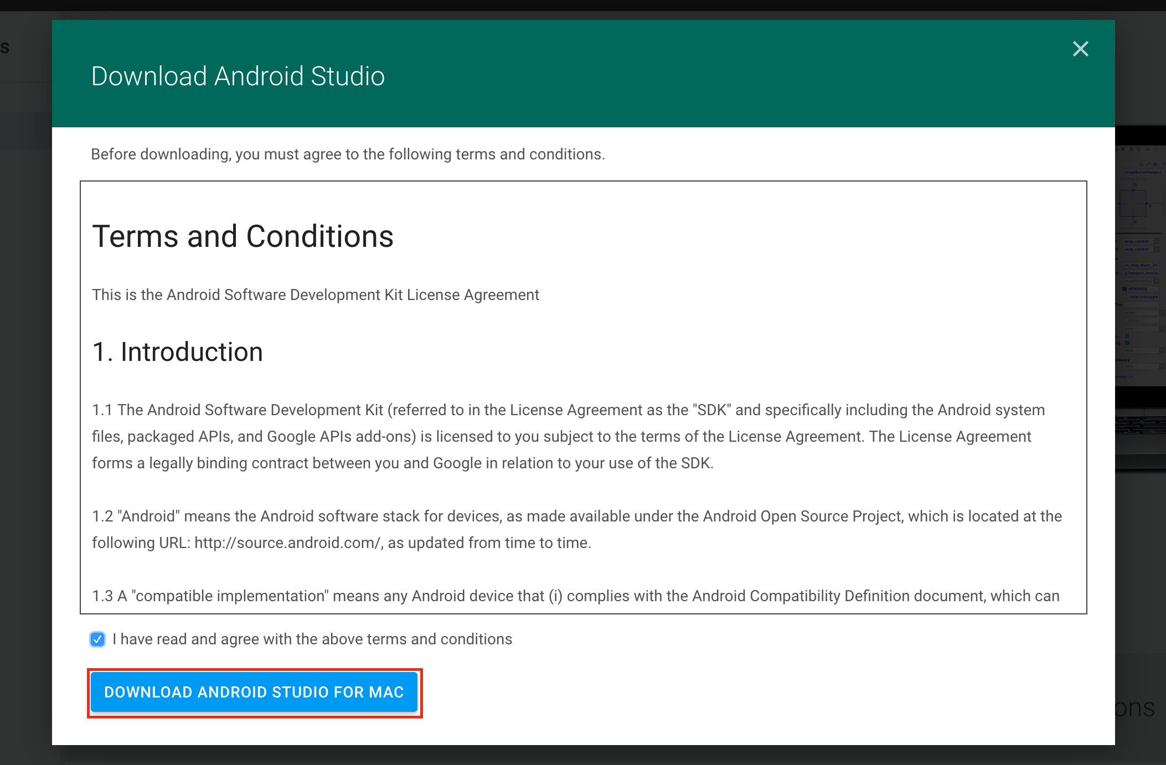Click the teal #ff009688 color swatch
Image resolution: width=1166 pixels, height=765 pixels.
point(1123,289)
